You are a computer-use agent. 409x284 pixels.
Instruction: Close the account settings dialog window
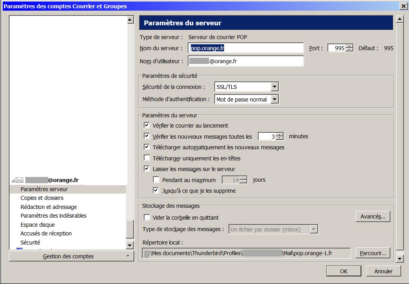[x=403, y=6]
